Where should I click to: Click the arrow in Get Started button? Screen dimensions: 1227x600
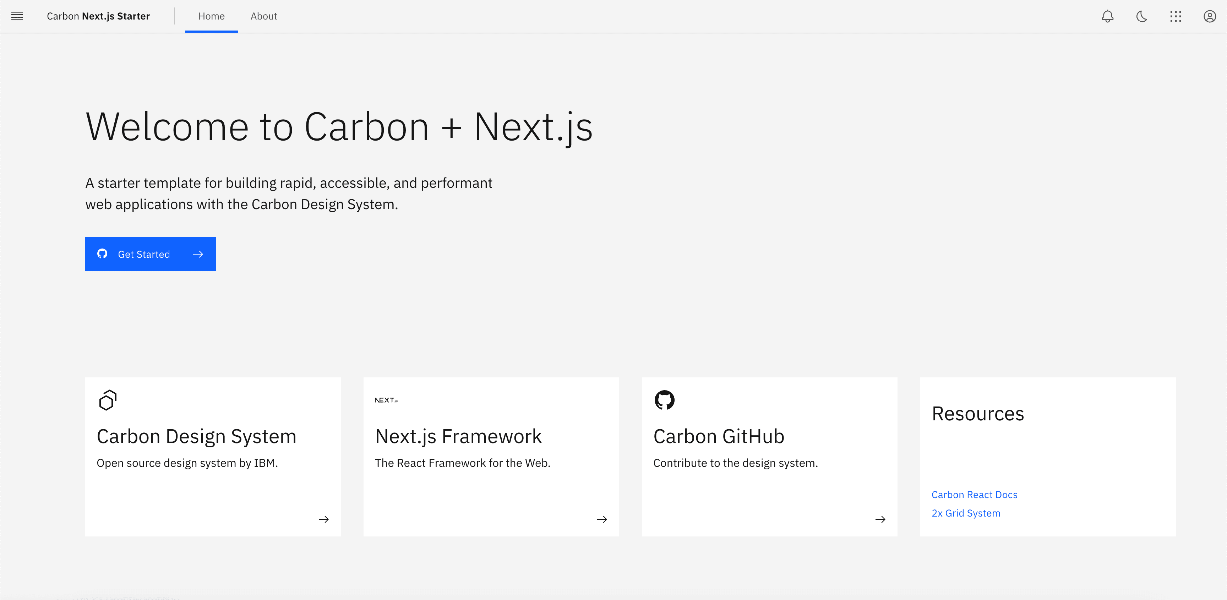point(198,254)
